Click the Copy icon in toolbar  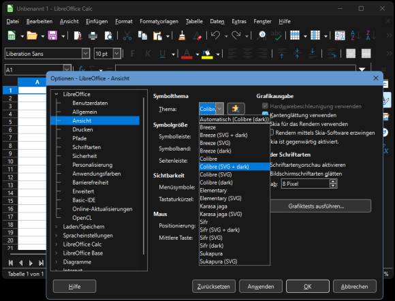click(x=142, y=35)
